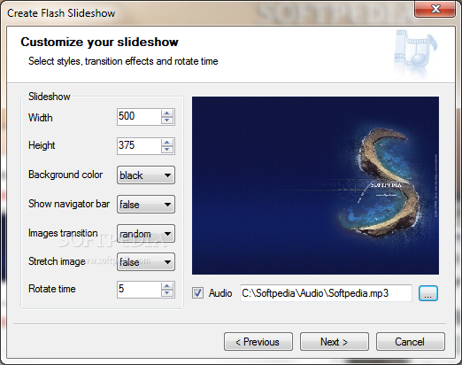
Task: Decrease Height with the down arrow
Action: [x=167, y=149]
